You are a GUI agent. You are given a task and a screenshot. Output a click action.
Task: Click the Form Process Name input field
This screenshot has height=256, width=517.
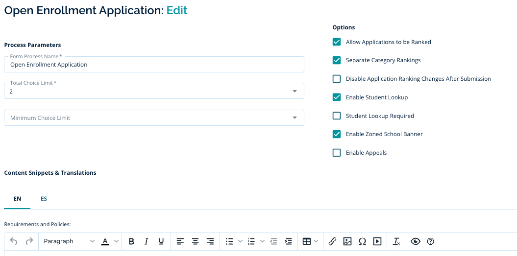coord(154,65)
